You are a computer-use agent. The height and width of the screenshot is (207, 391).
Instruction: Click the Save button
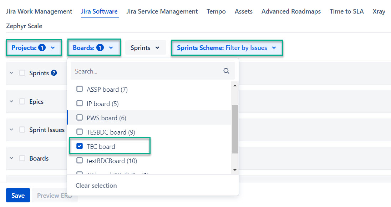point(18,195)
